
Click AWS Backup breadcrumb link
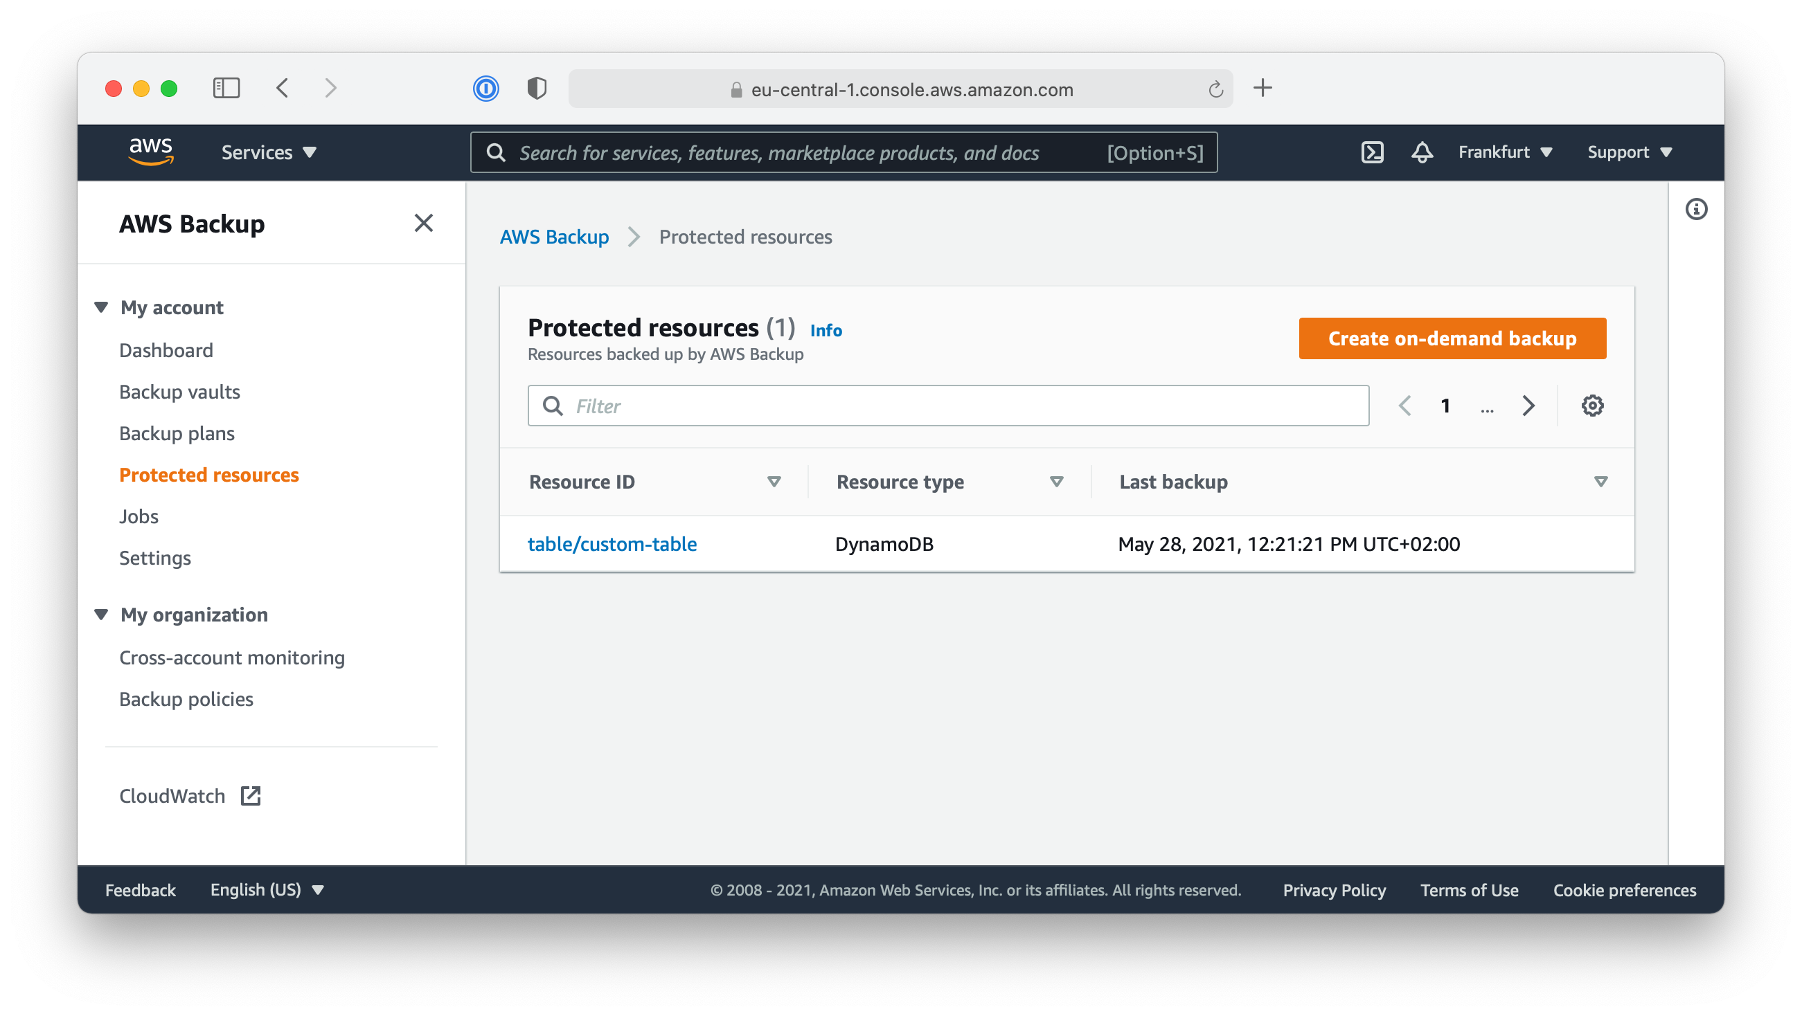click(554, 237)
